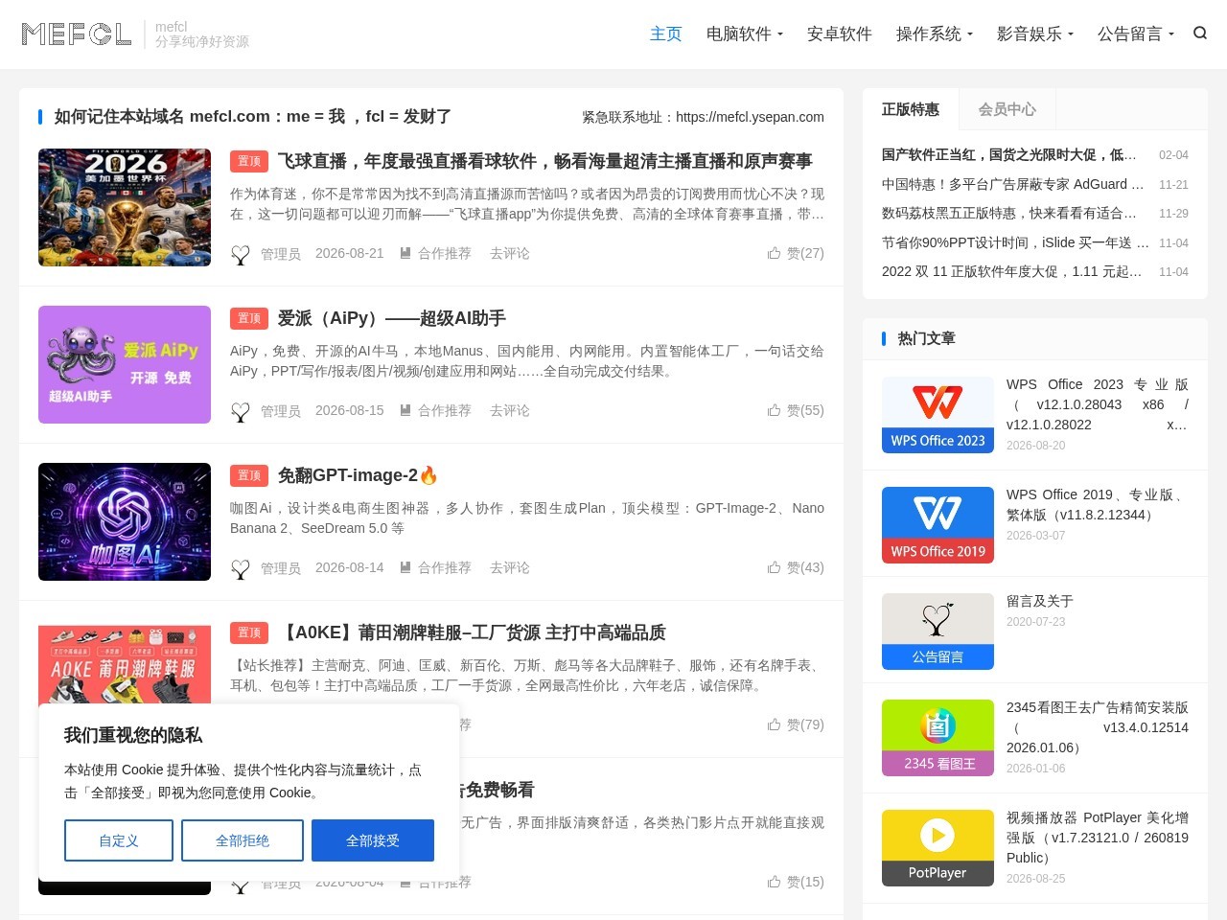Viewport: 1227px width, 920px height.
Task: Open the search magnifier icon
Action: 1200,34
